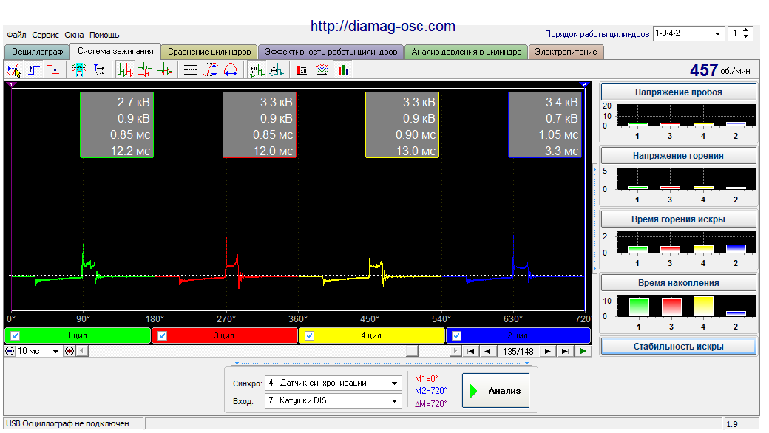This screenshot has height=433, width=769.
Task: Click the degree angle axis icon
Action: [276, 70]
